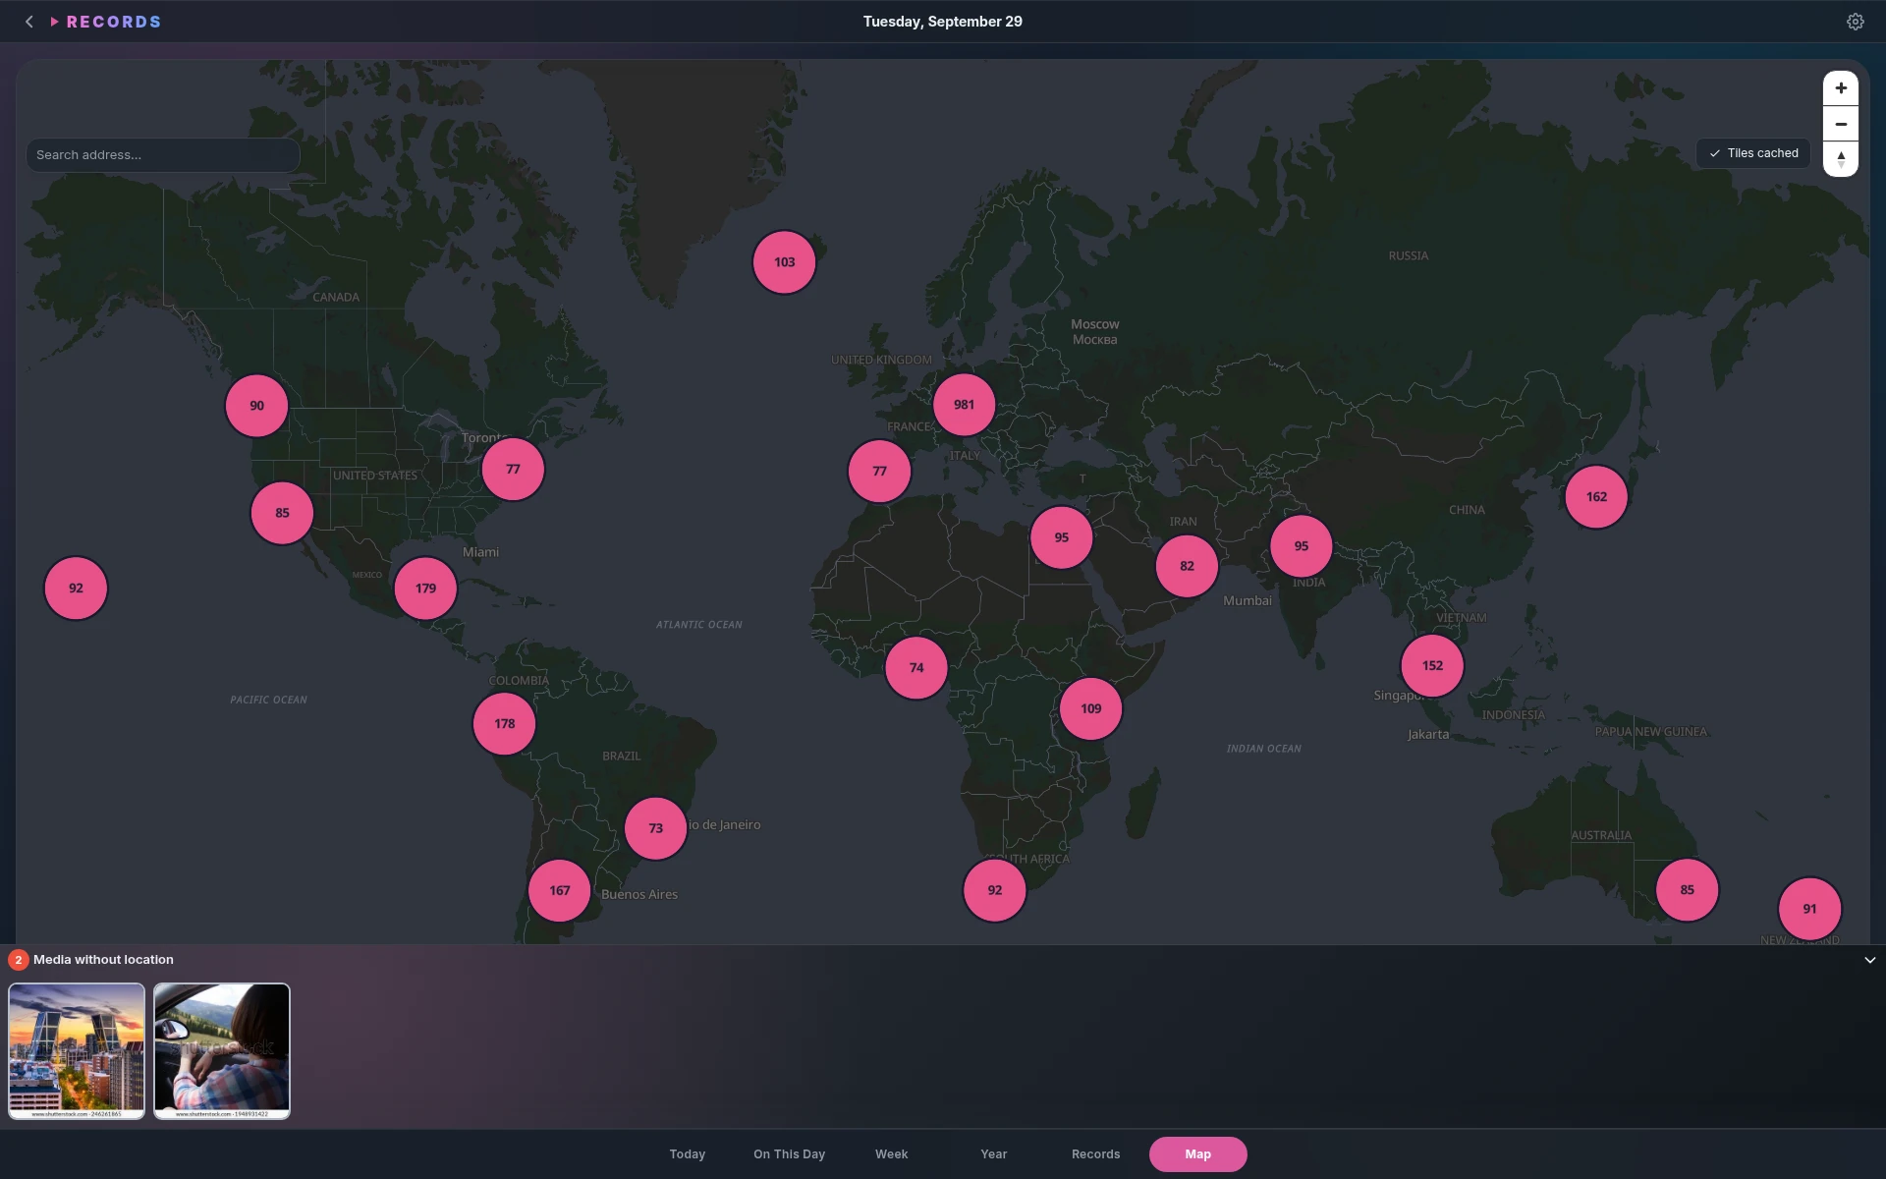Image resolution: width=1886 pixels, height=1179 pixels.
Task: Zoom out with the minus button
Action: (1841, 124)
